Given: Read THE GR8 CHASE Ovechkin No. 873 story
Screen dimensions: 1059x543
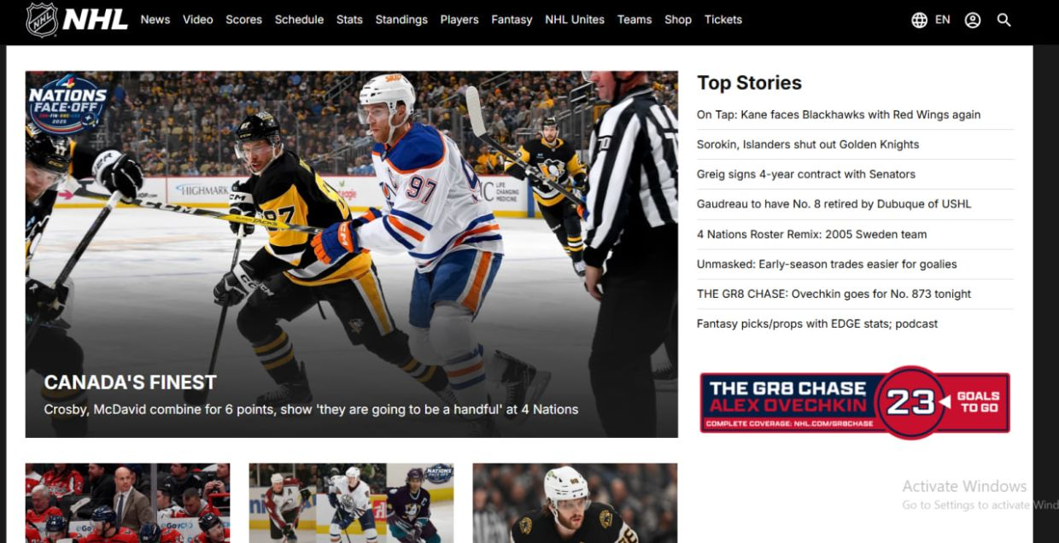Looking at the screenshot, I should click(x=834, y=294).
